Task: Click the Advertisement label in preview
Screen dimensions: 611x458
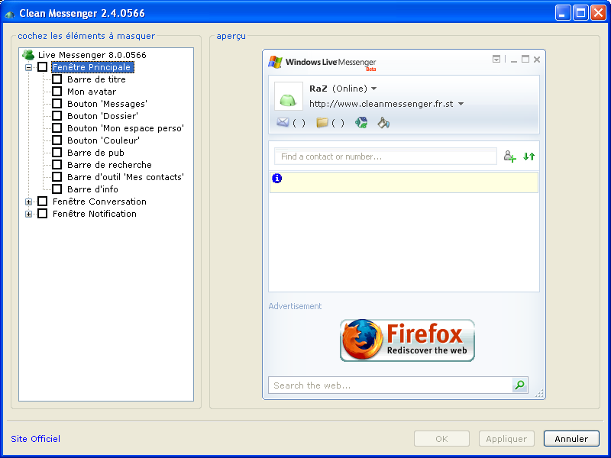Action: [295, 306]
